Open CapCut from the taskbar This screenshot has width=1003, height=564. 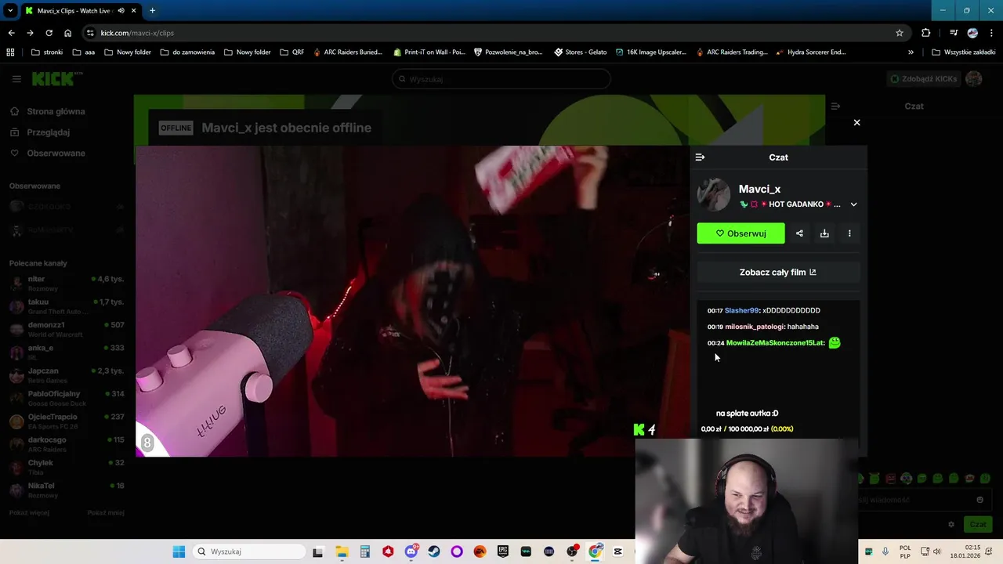tap(618, 551)
